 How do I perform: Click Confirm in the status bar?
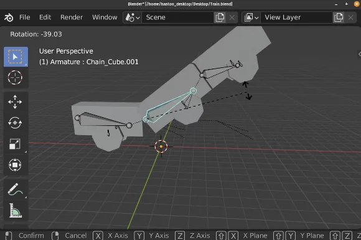25,236
